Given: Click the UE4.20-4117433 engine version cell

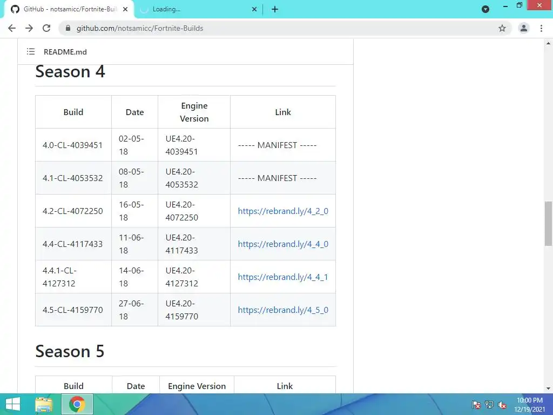Looking at the screenshot, I should [194, 244].
